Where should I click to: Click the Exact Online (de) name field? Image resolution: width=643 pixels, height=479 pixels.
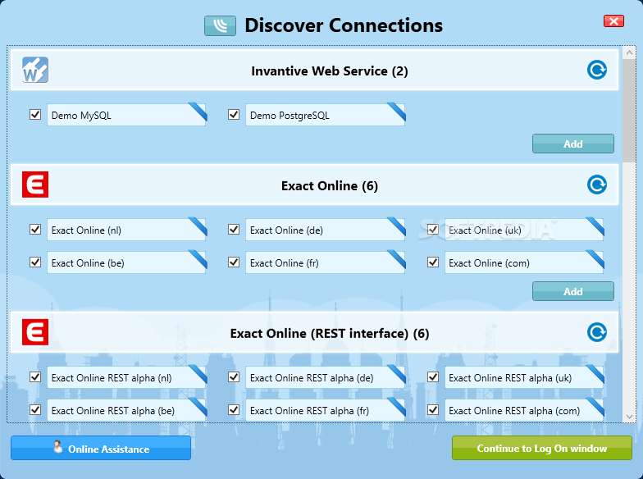point(325,230)
